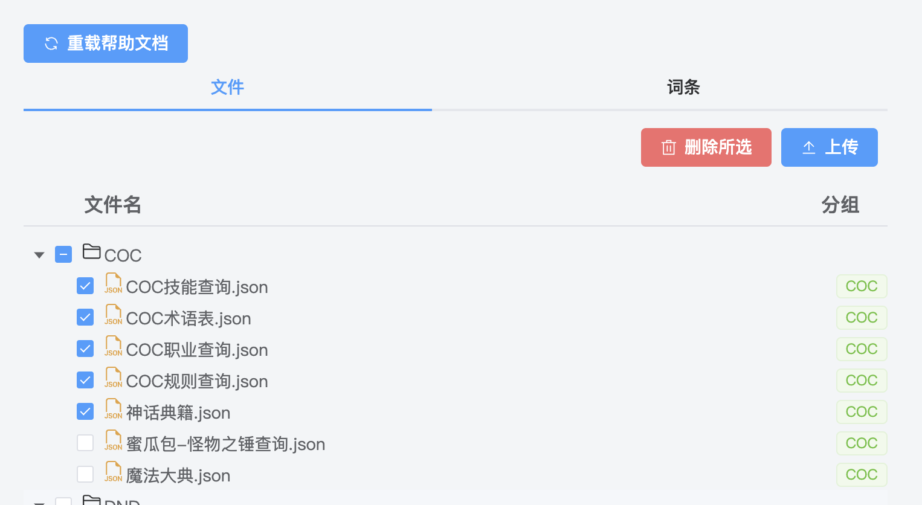Expand the DND folder tree
This screenshot has width=922, height=505.
(39, 501)
